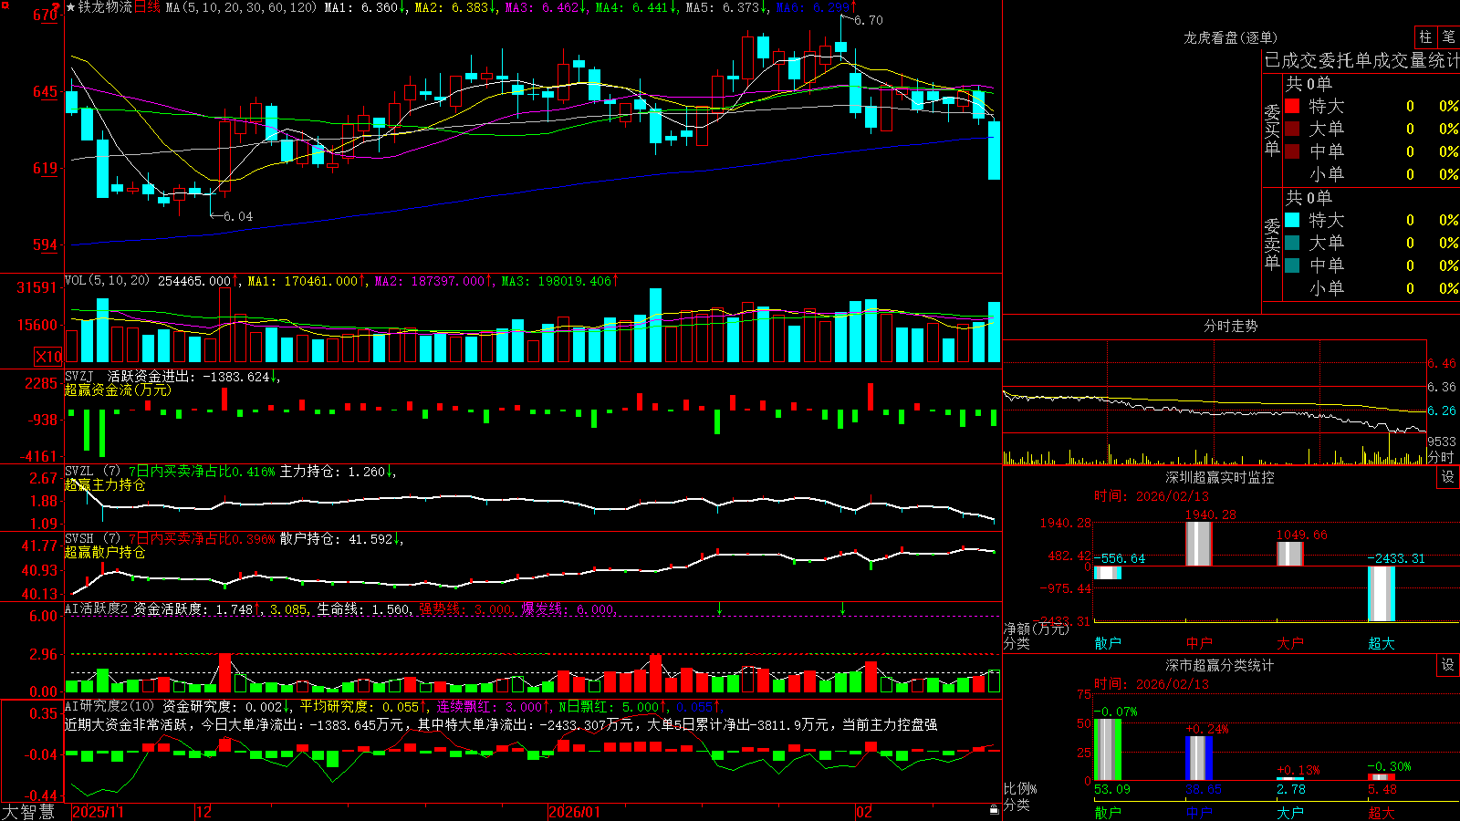Jump to the 2026/01 timeline marker

pos(575,812)
